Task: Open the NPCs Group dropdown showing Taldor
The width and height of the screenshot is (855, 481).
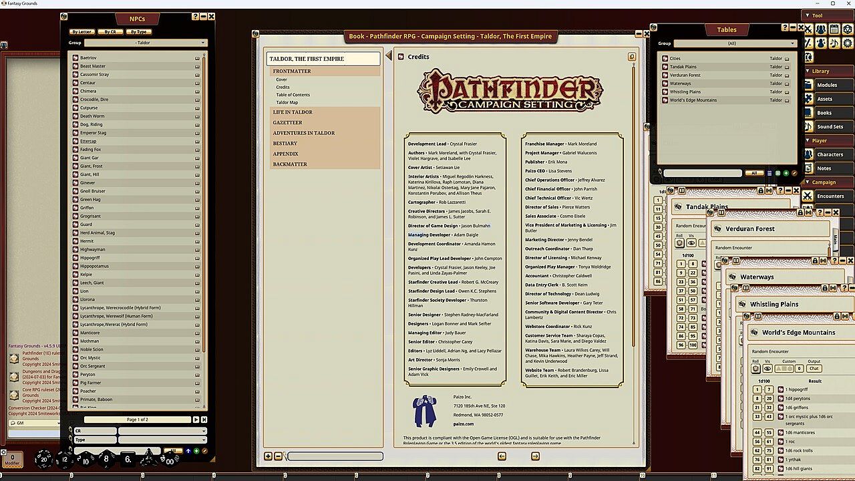Action: click(x=144, y=43)
